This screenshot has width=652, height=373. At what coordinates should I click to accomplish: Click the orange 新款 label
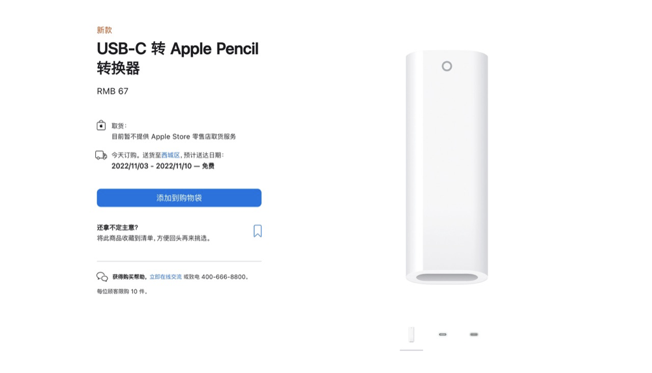point(104,30)
